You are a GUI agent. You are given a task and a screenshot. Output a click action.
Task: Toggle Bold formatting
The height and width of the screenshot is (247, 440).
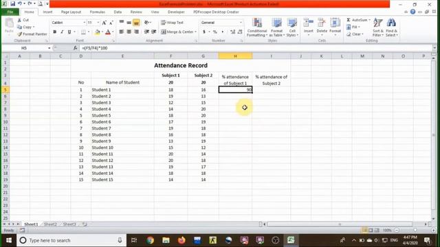coord(55,32)
